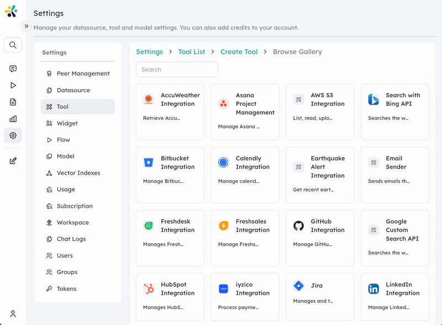Open the documents icon in the sidebar
Screen dimensions: 442x325
pos(13,102)
